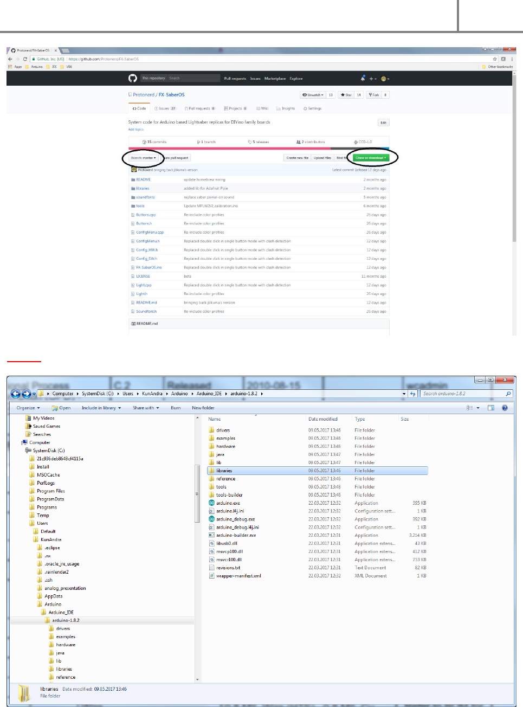Switch to the Issues tab
Screen dimensions: 523x707
coord(165,108)
